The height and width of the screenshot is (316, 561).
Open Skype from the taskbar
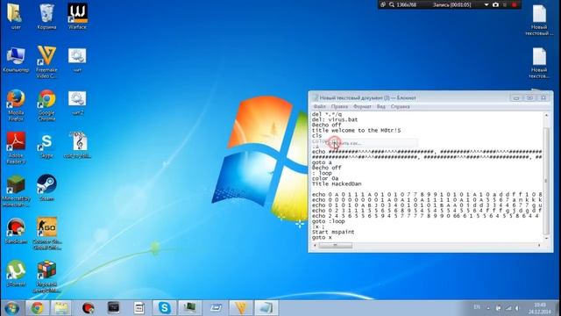(164, 308)
